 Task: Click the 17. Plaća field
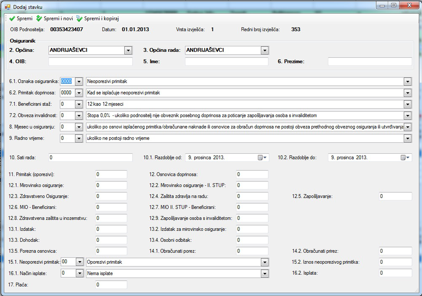[x=111, y=284]
